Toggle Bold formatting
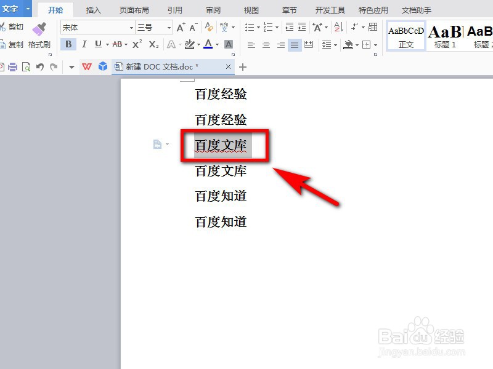493x369 pixels. click(x=68, y=44)
